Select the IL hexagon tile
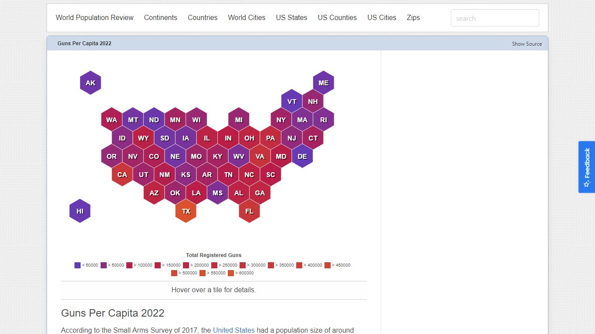The width and height of the screenshot is (595, 334). click(x=207, y=138)
